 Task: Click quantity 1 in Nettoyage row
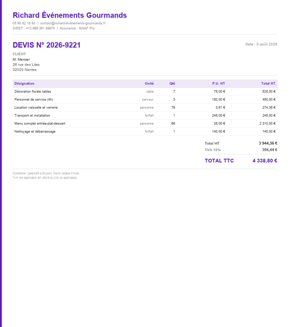(174, 132)
